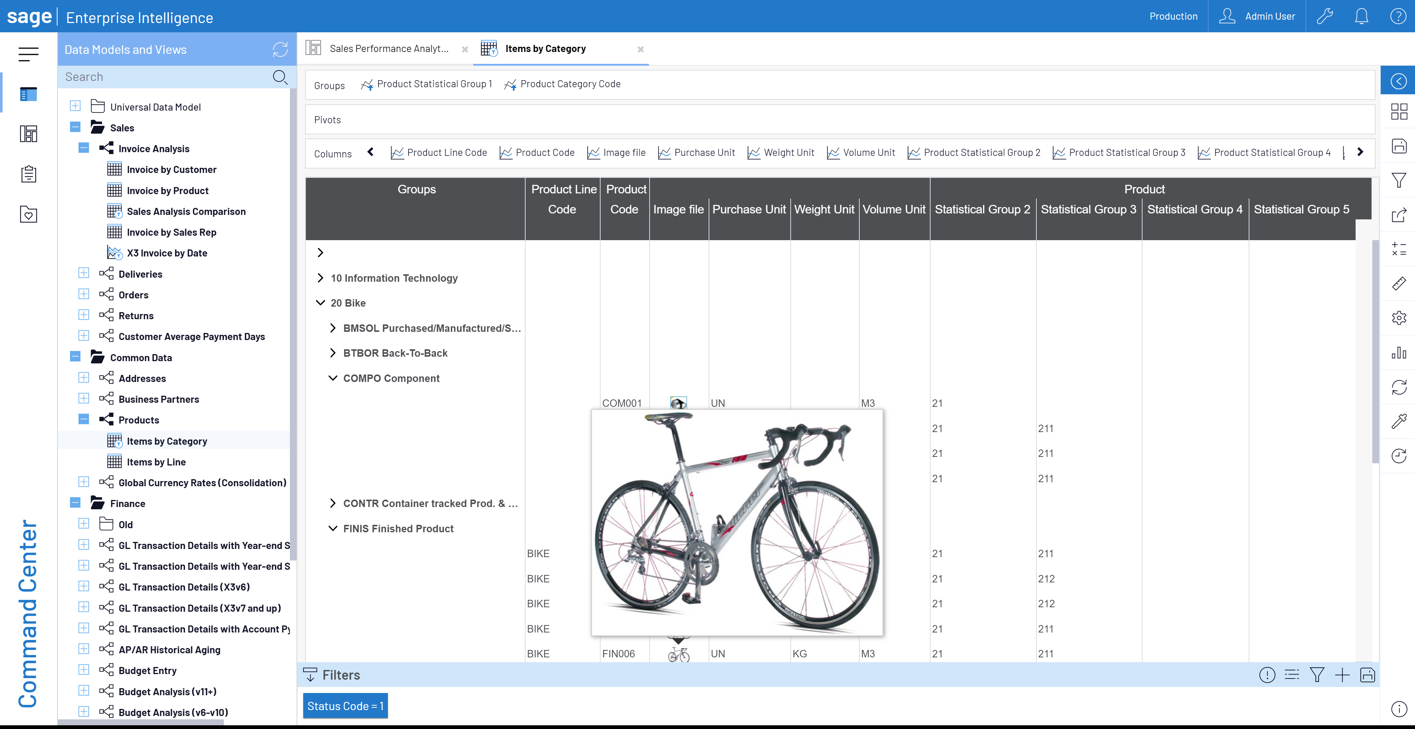
Task: Collapse the Sales folder tree node
Action: tap(75, 127)
